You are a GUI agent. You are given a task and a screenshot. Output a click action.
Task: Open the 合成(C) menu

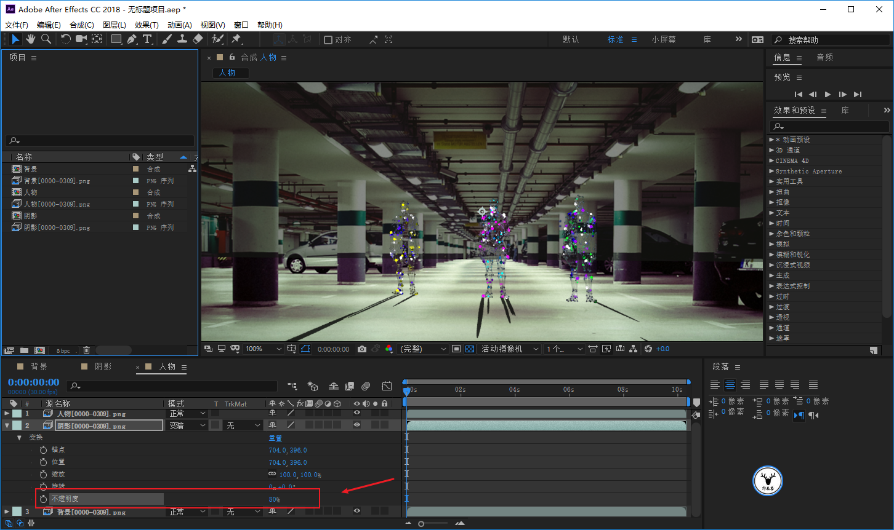pyautogui.click(x=82, y=25)
